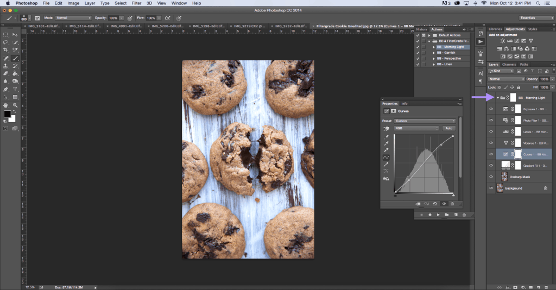Select the Zoom tool in toolbar
Image resolution: width=556 pixels, height=290 pixels.
(15, 104)
